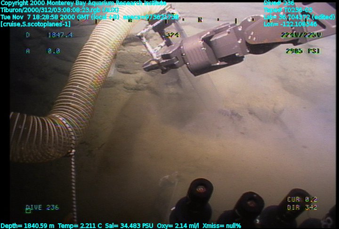
Task: Click the voltage readout above the PSI value
Action: pyautogui.click(x=302, y=35)
